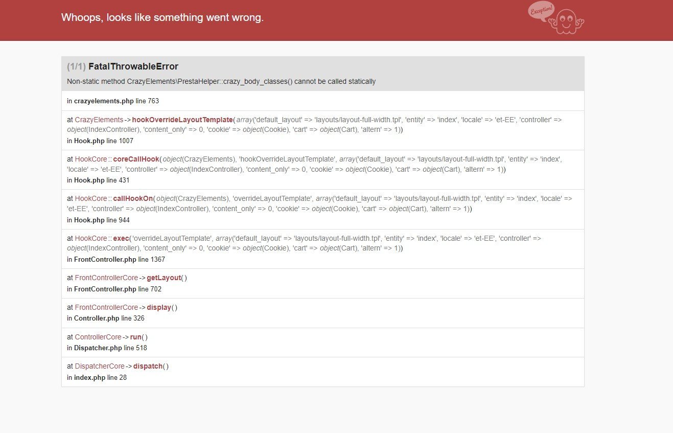Open Hook.php line 1007 reference
Viewport: 673px width, 433px height.
[100, 141]
